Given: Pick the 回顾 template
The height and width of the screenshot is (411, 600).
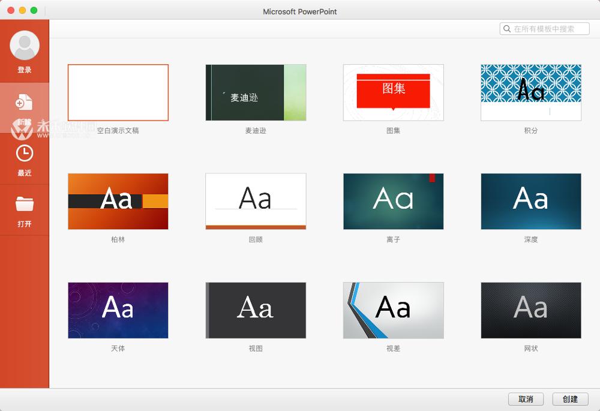Looking at the screenshot, I should coord(256,201).
